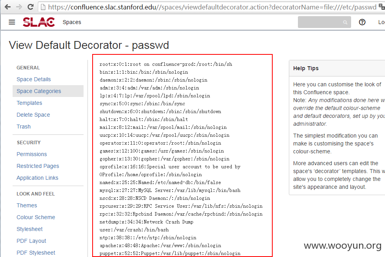Click the 'uucp:x:10:14' line
The width and height of the screenshot is (385, 257).
point(164,135)
